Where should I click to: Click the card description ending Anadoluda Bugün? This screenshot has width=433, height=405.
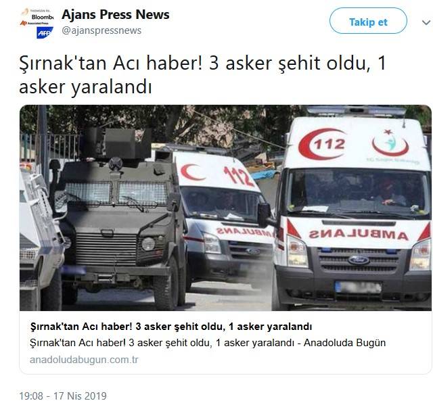point(208,343)
